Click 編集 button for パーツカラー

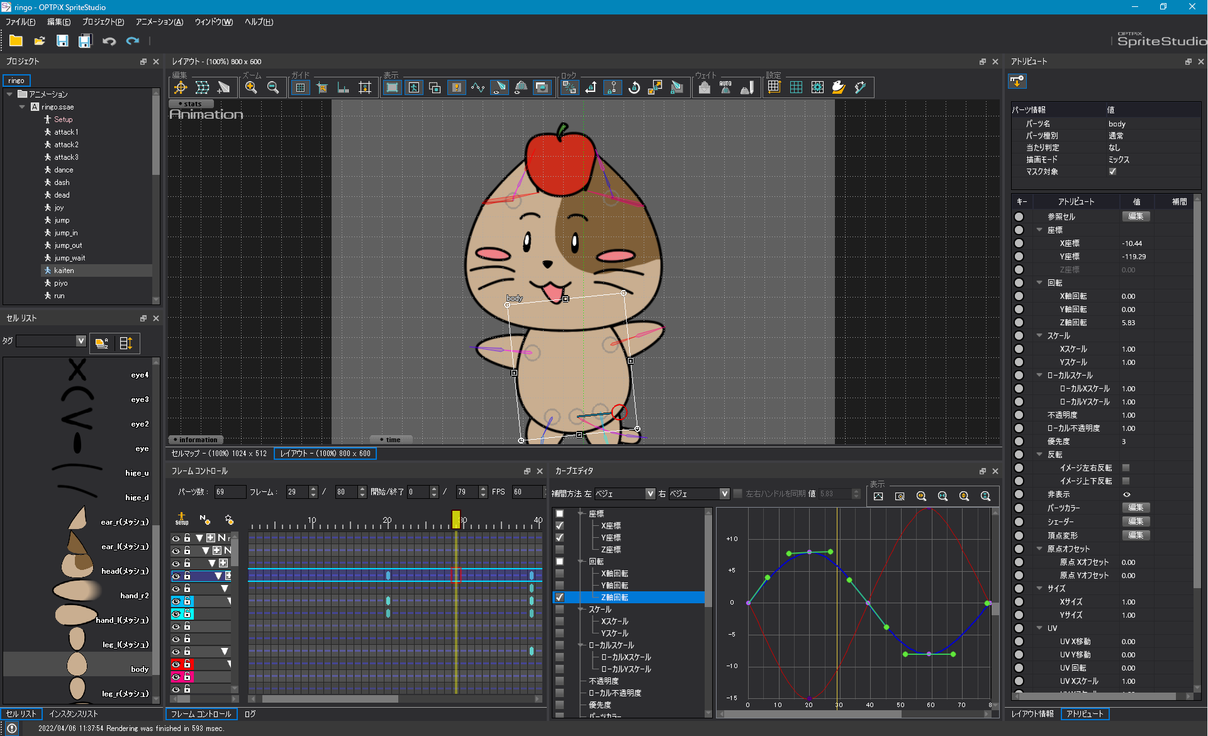[x=1136, y=507]
